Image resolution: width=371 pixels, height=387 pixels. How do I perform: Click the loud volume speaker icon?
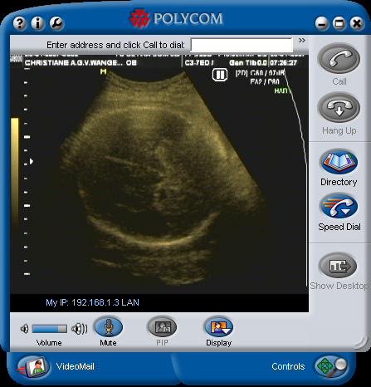(x=79, y=329)
